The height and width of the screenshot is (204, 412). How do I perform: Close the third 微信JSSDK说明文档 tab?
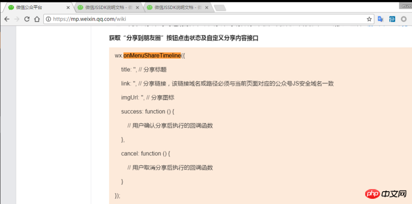207,8
